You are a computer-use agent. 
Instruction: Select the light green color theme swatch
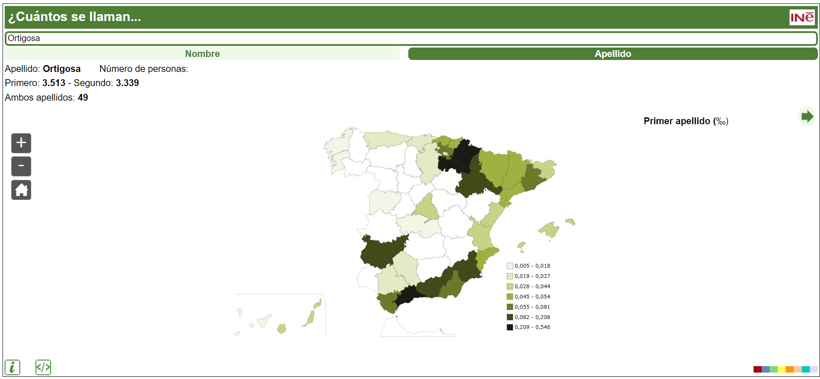click(773, 369)
